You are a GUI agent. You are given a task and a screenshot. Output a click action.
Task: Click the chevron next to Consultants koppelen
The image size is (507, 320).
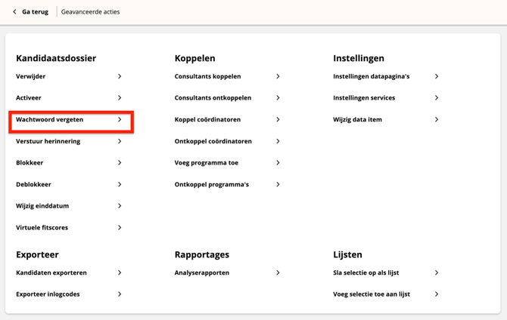(x=278, y=76)
